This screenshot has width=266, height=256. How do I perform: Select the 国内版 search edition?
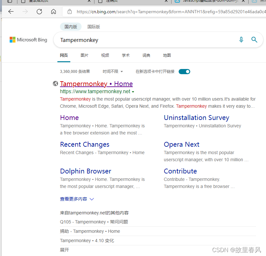[71, 27]
